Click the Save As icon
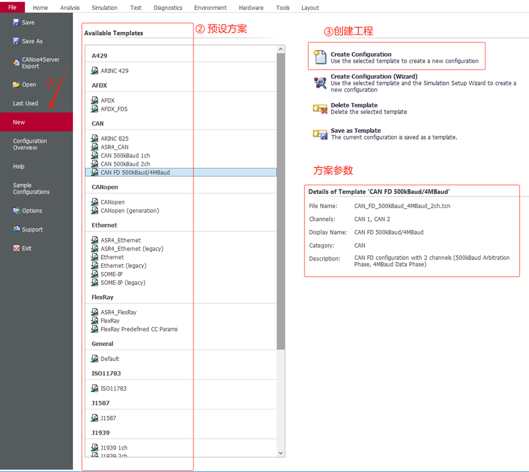This screenshot has width=529, height=472. pos(16,41)
